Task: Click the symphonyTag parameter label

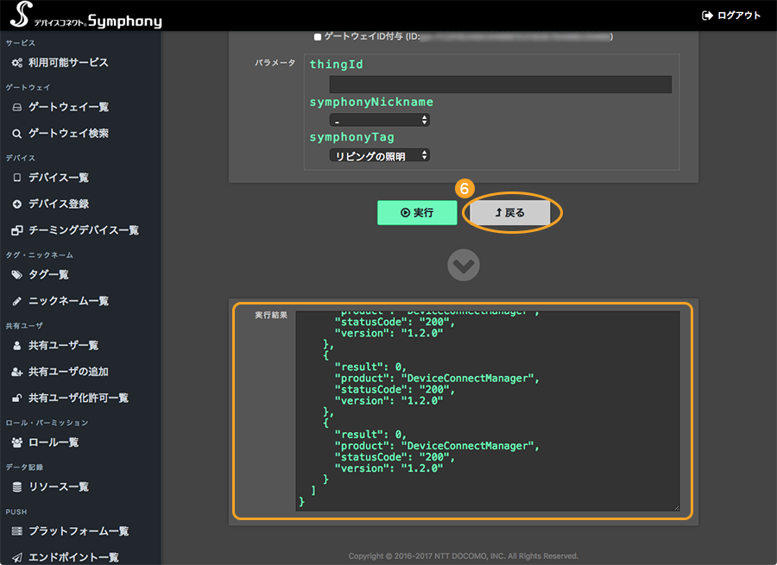Action: [x=352, y=137]
